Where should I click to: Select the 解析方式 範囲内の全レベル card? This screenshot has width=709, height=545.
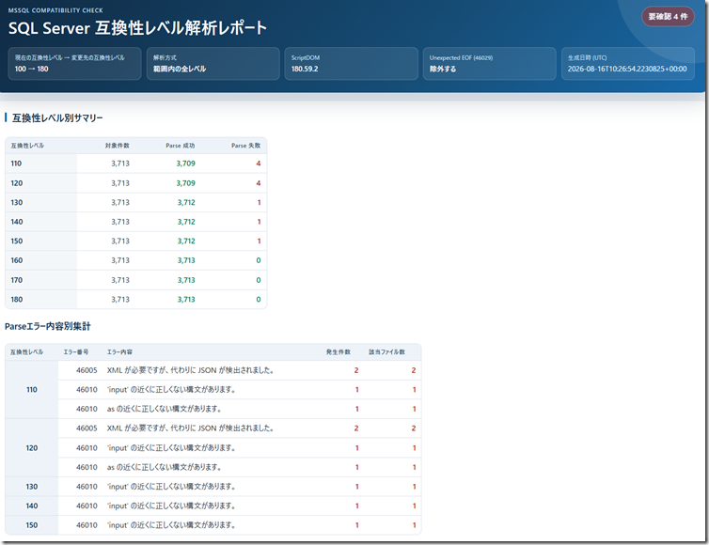(x=213, y=64)
